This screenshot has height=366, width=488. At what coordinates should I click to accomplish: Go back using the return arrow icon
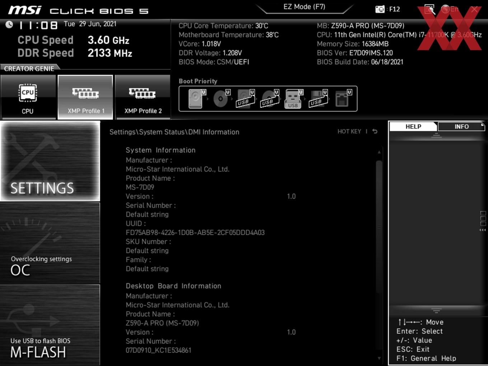click(375, 131)
